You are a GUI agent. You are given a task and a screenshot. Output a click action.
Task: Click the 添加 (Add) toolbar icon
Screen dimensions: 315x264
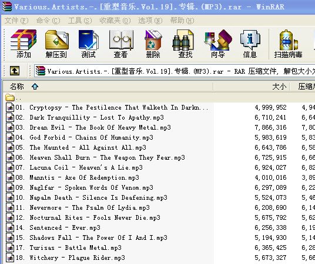[x=24, y=40]
